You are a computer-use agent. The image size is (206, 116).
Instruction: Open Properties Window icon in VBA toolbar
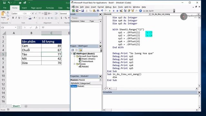(x=129, y=11)
